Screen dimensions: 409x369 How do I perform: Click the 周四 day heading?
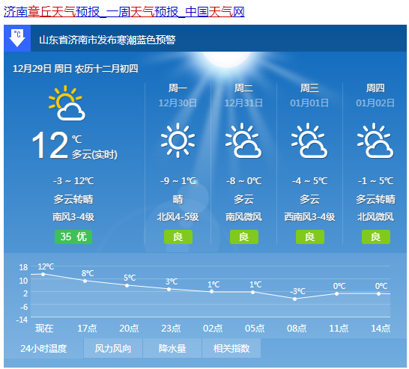[x=375, y=88]
